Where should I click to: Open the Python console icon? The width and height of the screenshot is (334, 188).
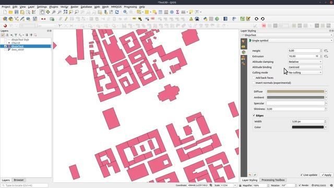205,19
